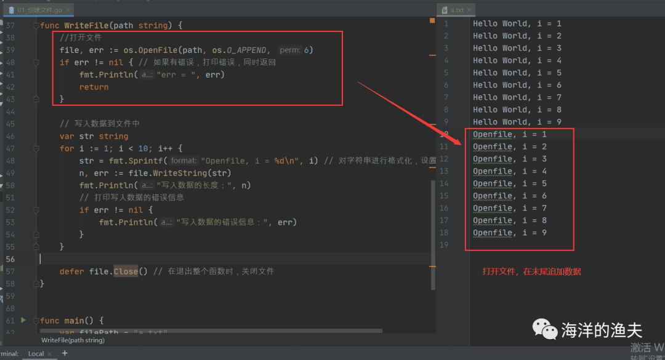
Task: Close the a.txt editor tab
Action: (x=469, y=10)
